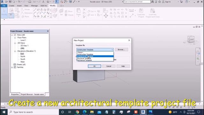Open the Add-Ins ribbon tab
The image size is (204, 115).
pos(44,6)
